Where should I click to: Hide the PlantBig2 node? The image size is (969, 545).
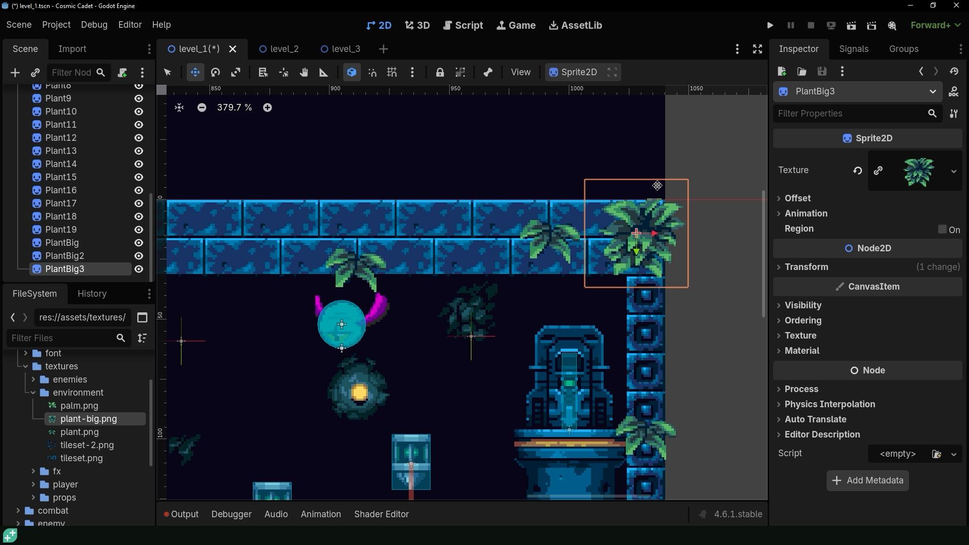(138, 256)
